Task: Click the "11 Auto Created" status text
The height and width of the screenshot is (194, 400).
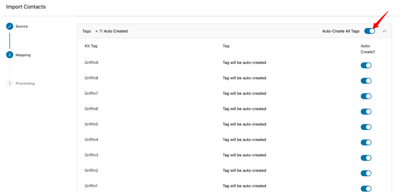Action: (113, 31)
